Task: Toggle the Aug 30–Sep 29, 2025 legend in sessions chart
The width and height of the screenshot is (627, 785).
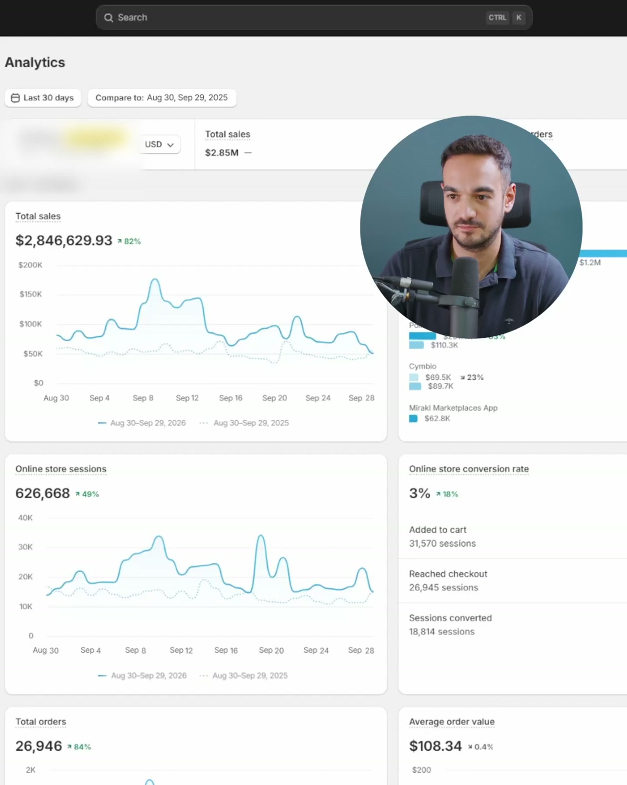Action: point(244,676)
